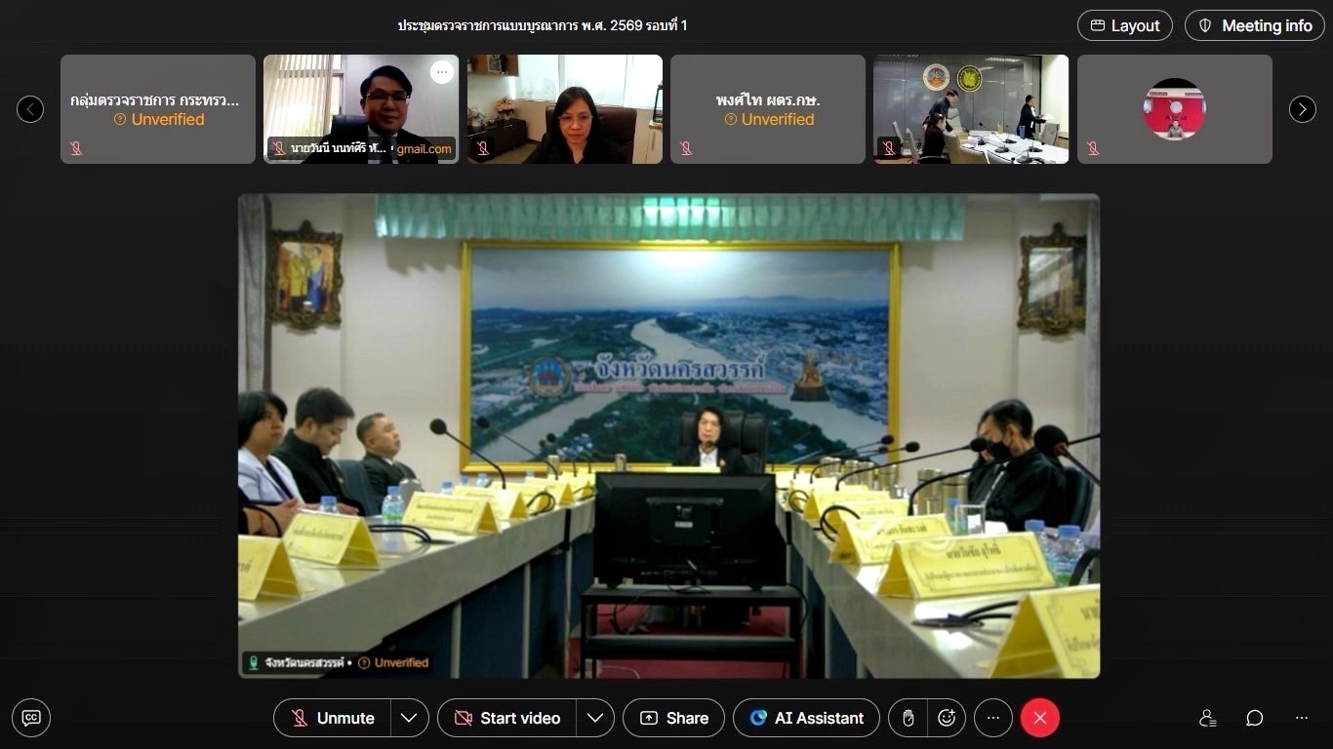Show Meeting info details

1254,25
